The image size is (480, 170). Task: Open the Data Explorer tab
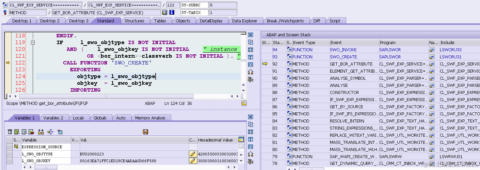tap(244, 21)
